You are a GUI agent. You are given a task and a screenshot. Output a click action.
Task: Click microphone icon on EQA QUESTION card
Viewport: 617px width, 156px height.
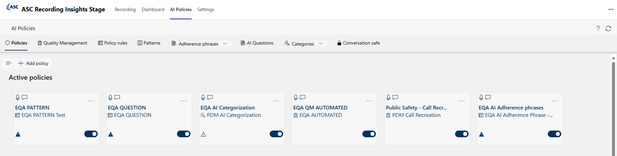[x=111, y=97]
